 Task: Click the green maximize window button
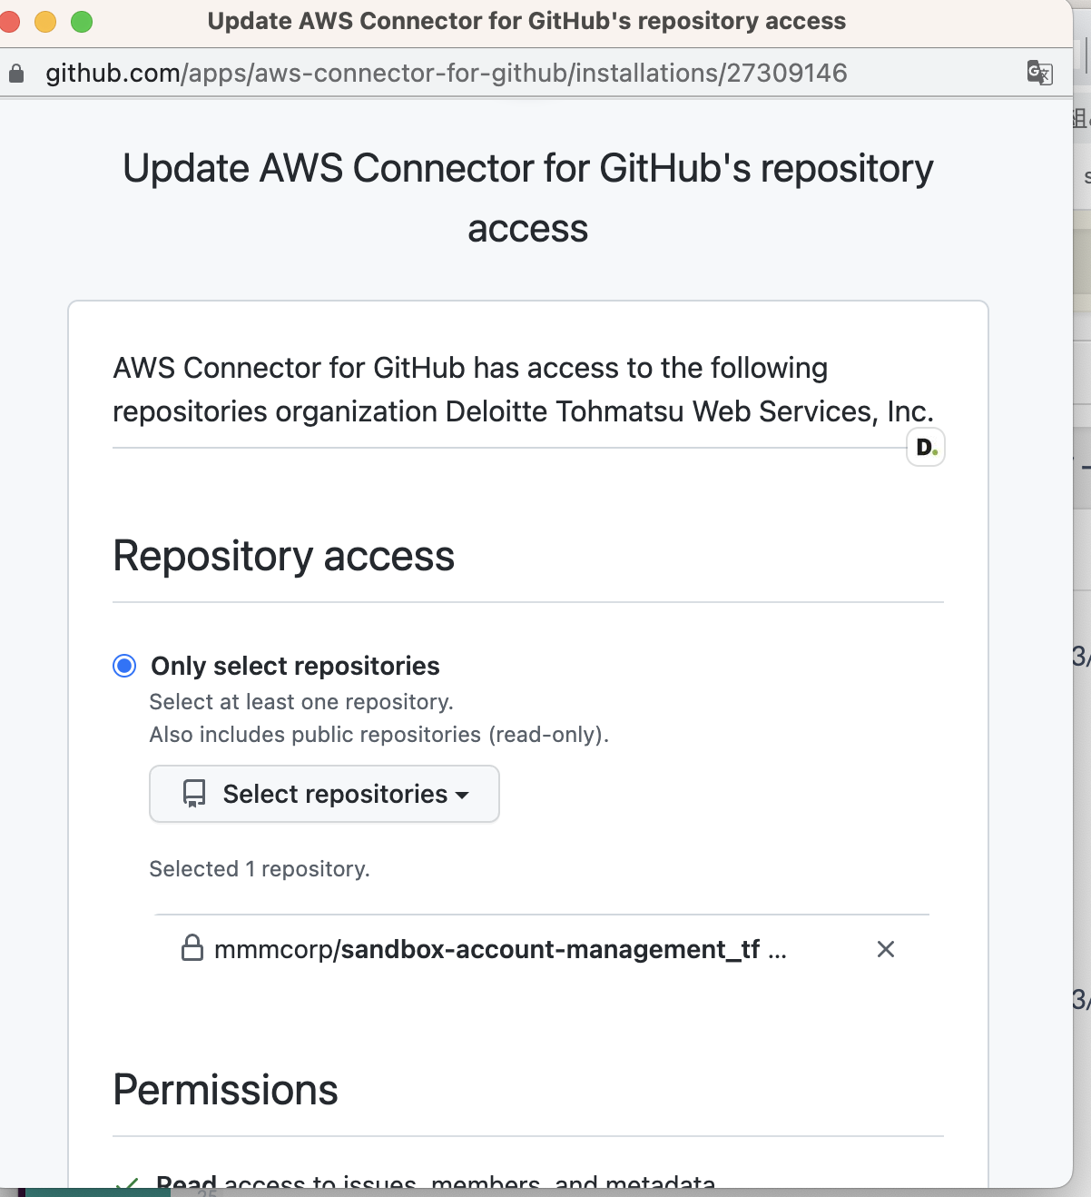(x=82, y=21)
